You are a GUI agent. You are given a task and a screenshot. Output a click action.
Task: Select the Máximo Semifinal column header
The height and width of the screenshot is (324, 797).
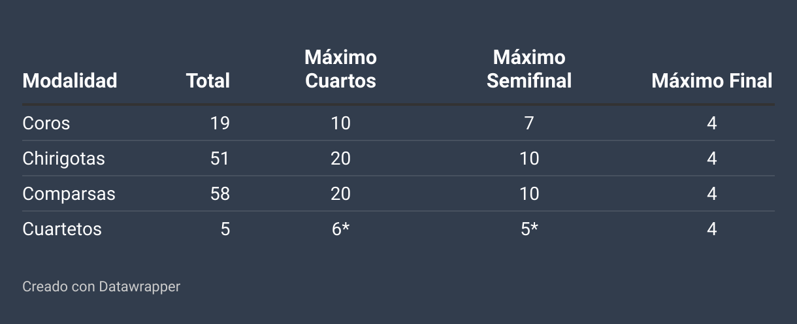[x=529, y=69]
